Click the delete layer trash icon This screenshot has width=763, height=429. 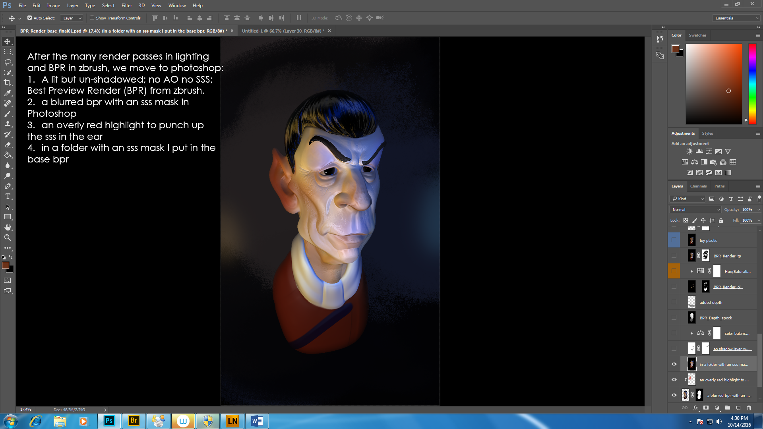749,408
